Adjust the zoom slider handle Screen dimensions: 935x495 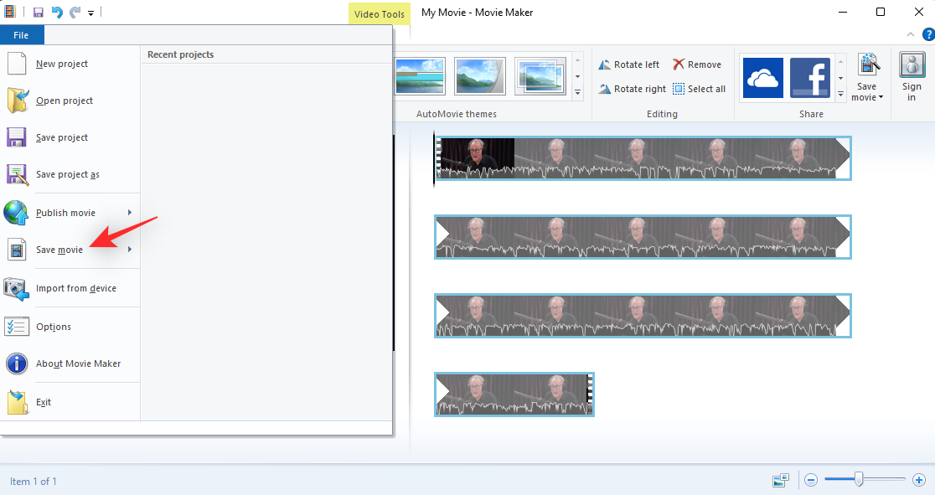point(859,479)
